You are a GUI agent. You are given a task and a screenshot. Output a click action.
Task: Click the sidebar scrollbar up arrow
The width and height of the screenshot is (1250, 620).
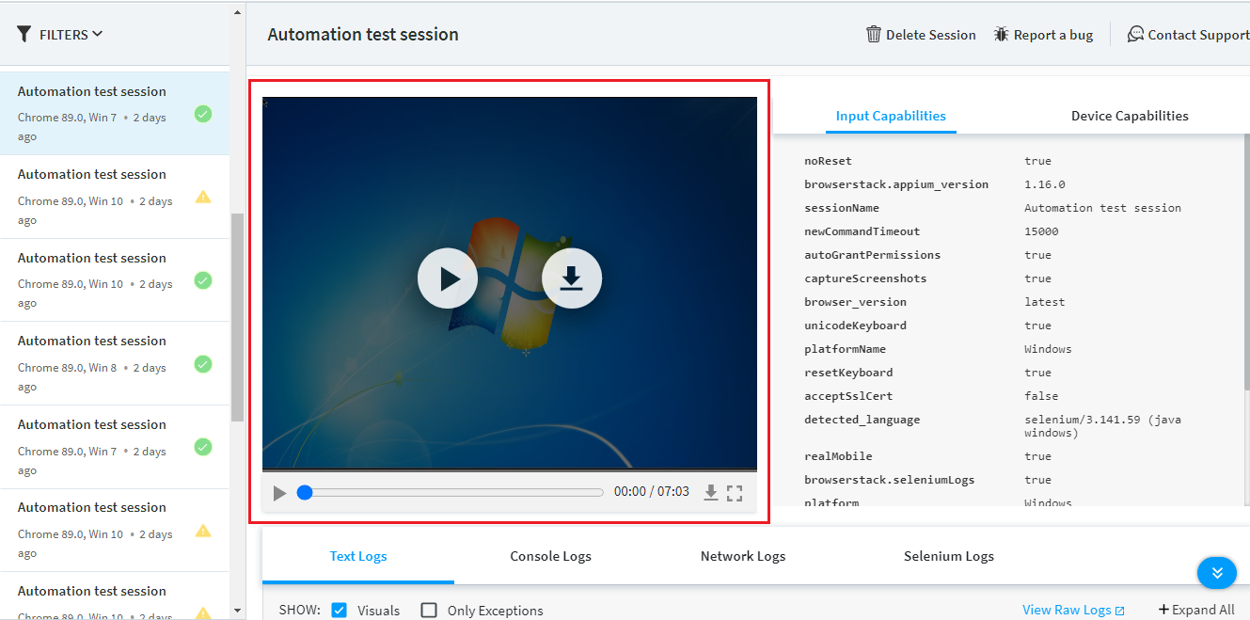pos(237,12)
